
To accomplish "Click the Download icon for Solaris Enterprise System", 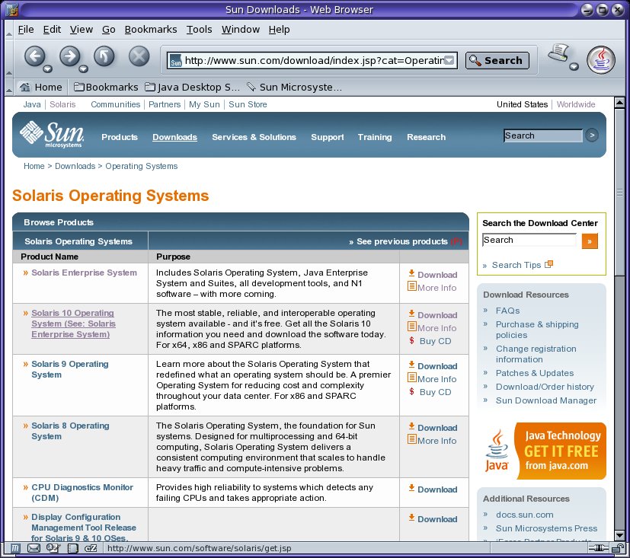I will [x=411, y=273].
